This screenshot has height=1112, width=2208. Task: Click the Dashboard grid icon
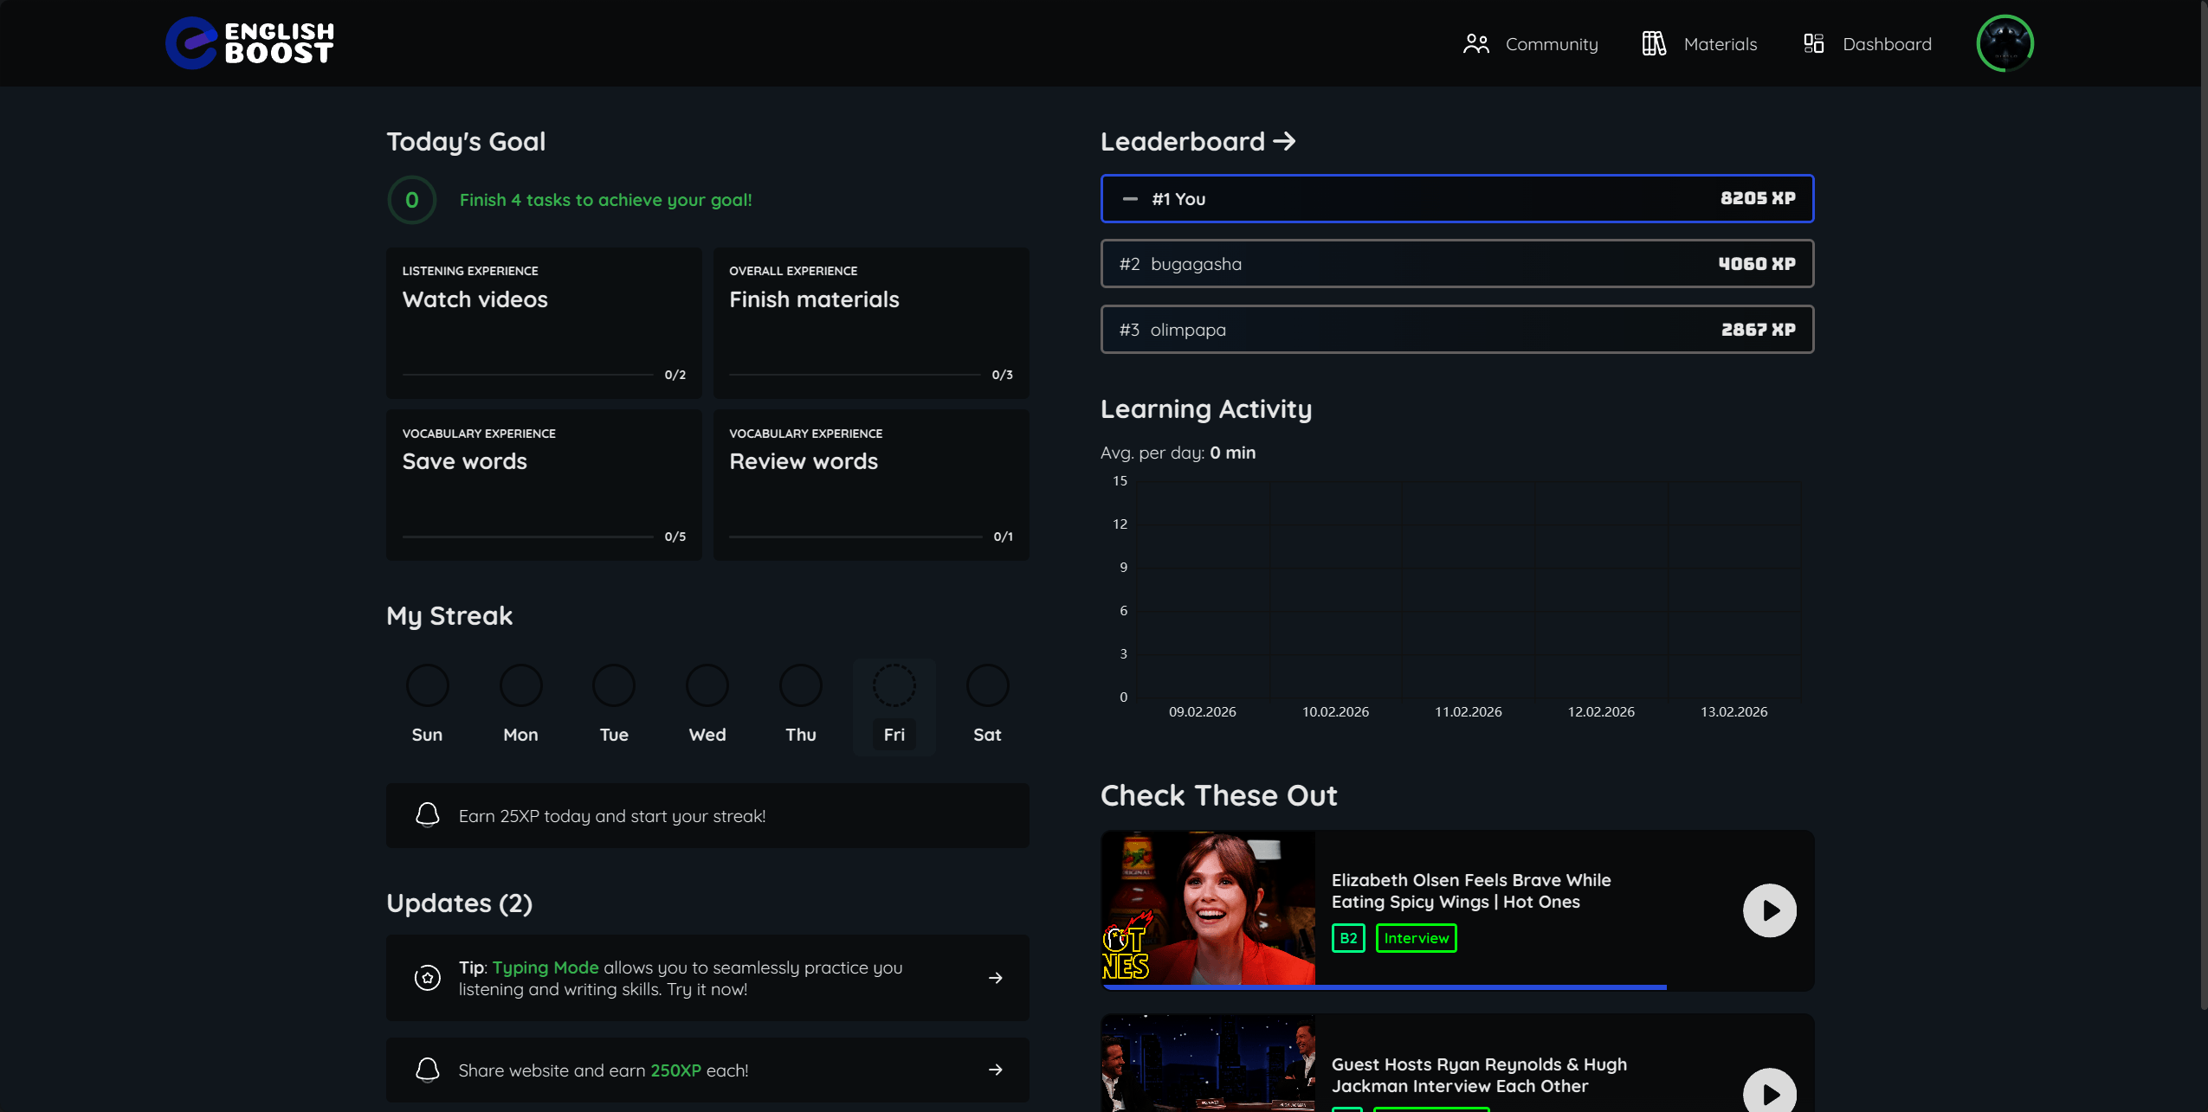point(1813,44)
